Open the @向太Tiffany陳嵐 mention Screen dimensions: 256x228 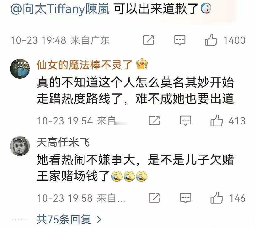tap(60, 8)
